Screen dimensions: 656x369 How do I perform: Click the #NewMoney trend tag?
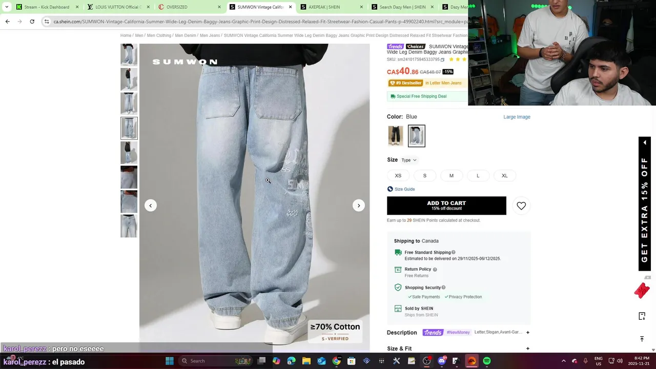[x=458, y=333]
